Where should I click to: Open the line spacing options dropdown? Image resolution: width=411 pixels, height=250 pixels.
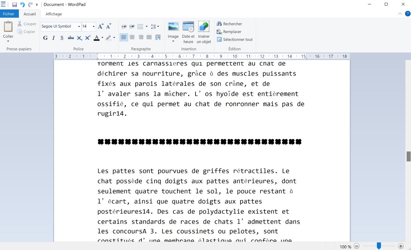[158, 26]
